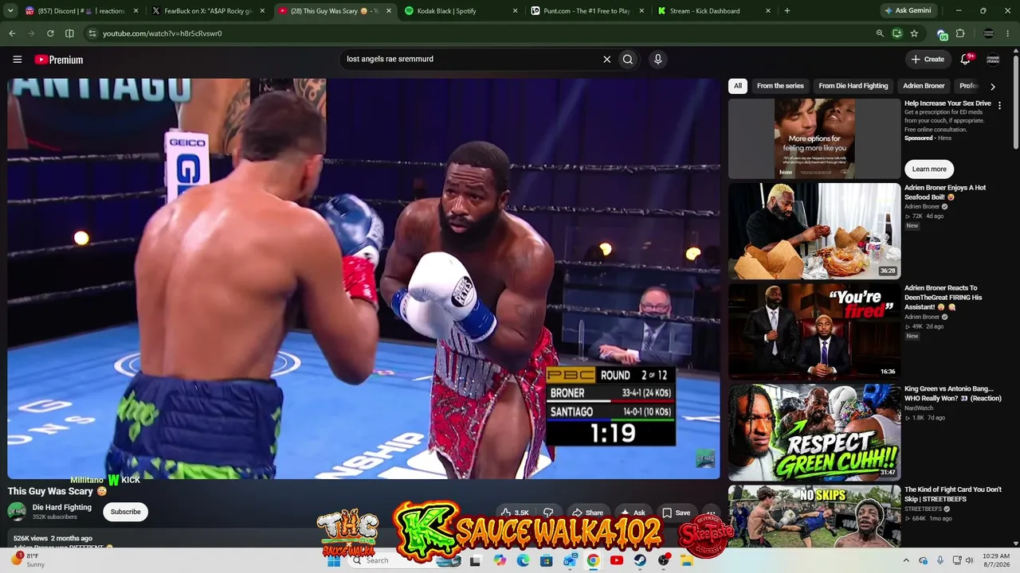Open YouTube app from the taskbar

point(617,560)
